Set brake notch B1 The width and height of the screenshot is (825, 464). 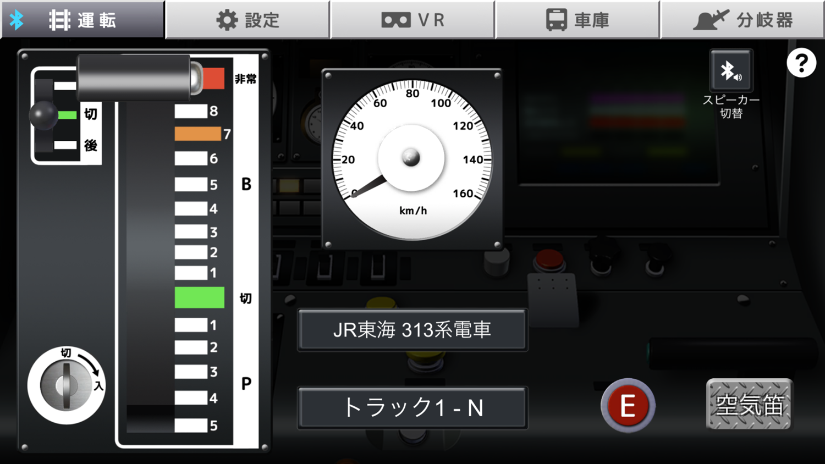(x=191, y=273)
